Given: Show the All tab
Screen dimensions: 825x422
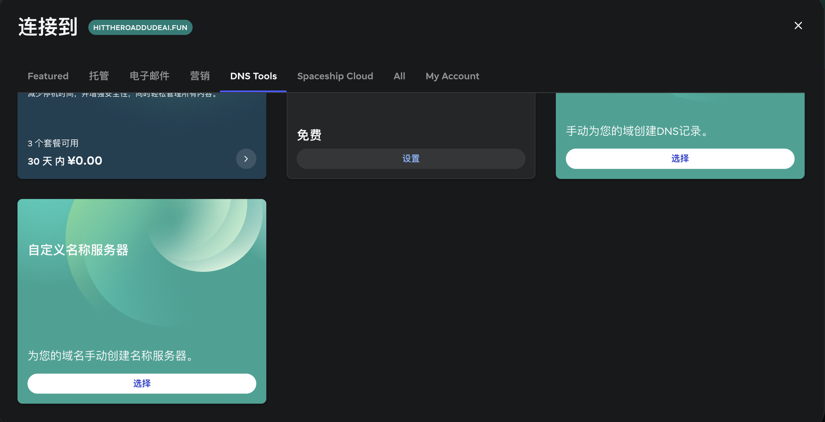Looking at the screenshot, I should coord(399,76).
